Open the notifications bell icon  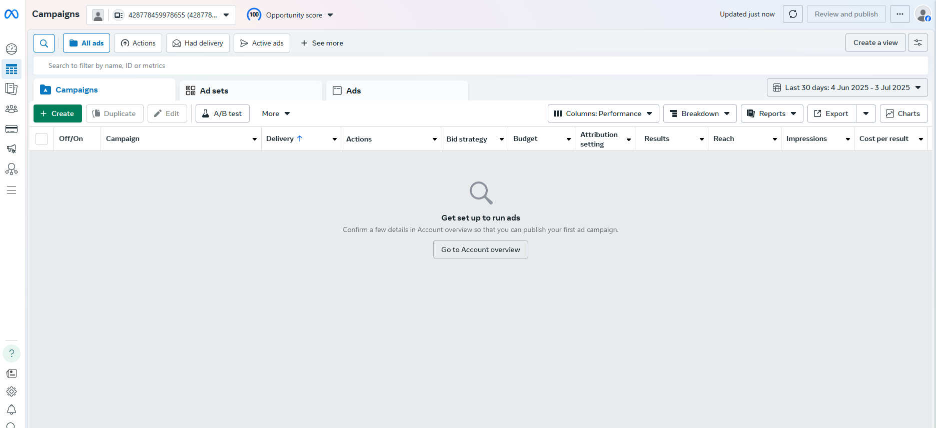tap(12, 410)
